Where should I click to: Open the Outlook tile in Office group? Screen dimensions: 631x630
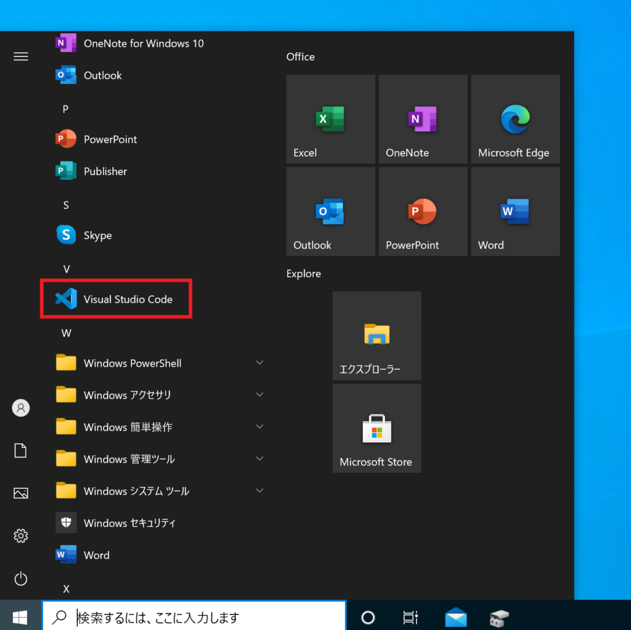coord(330,211)
